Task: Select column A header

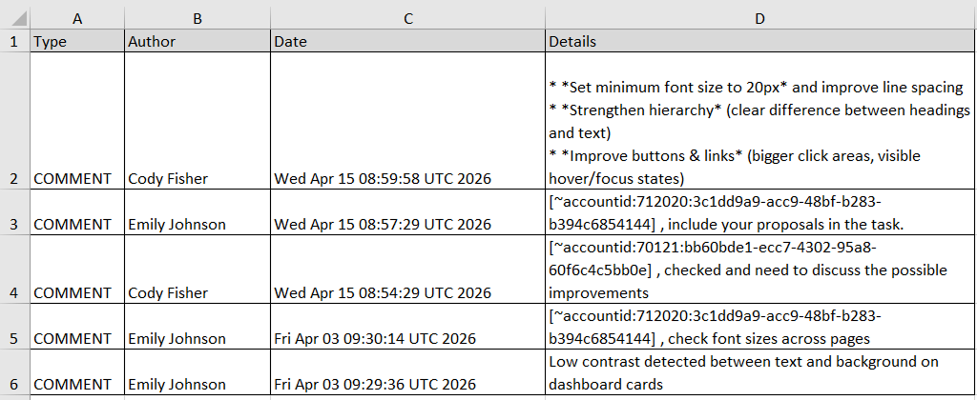Action: (77, 19)
